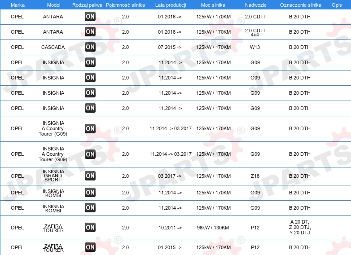This screenshot has height=255, width=351.
Task: Click P12 body code in the 01.2015 row
Action: click(255, 247)
